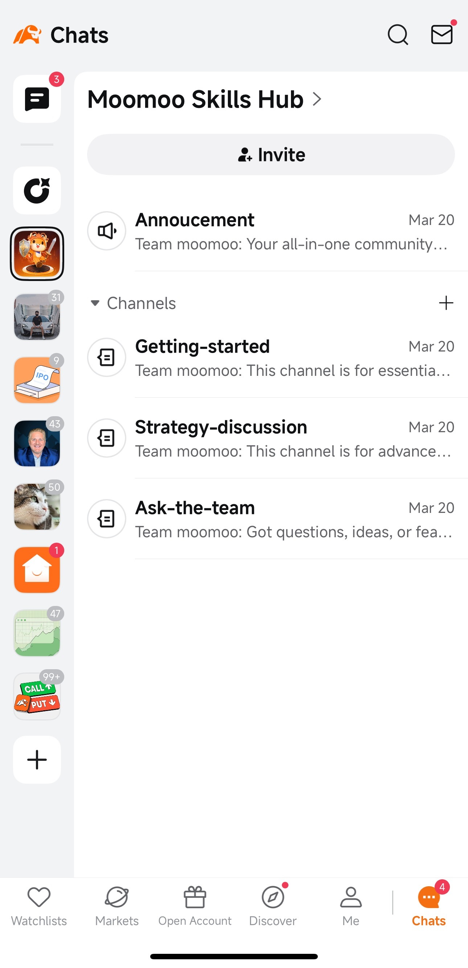
Task: Open Ask-the-team channel title
Action: [x=194, y=508]
